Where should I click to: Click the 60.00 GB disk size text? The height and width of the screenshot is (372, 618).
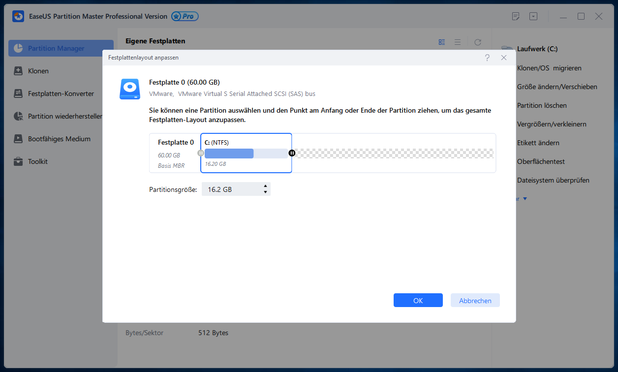pos(169,155)
